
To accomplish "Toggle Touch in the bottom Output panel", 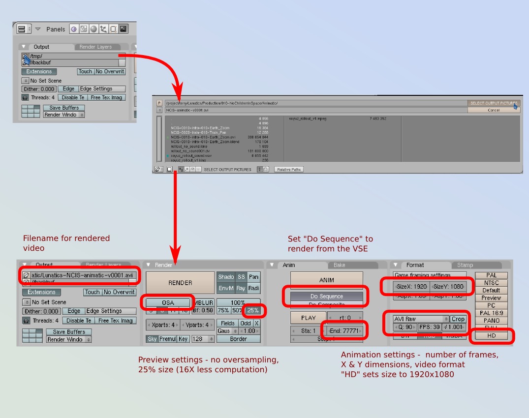I will click(92, 292).
